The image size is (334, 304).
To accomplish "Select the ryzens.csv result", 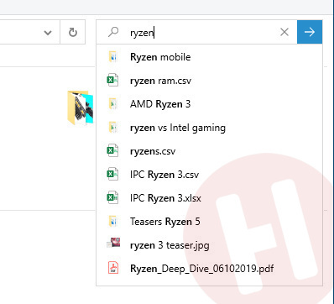I will click(x=209, y=151).
